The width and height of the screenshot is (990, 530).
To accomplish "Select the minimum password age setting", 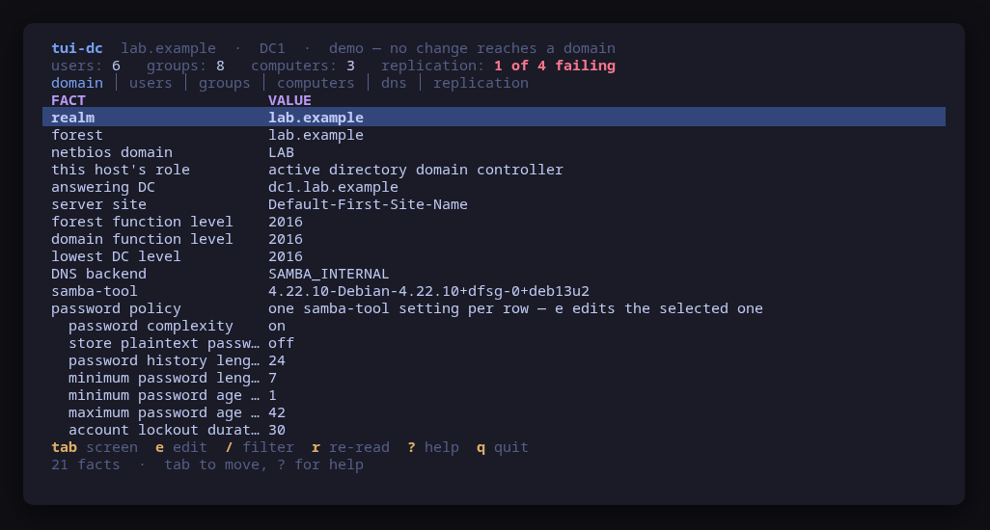I will point(494,395).
